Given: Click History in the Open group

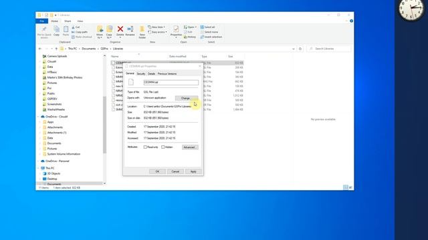Looking at the screenshot, I should point(190,37).
